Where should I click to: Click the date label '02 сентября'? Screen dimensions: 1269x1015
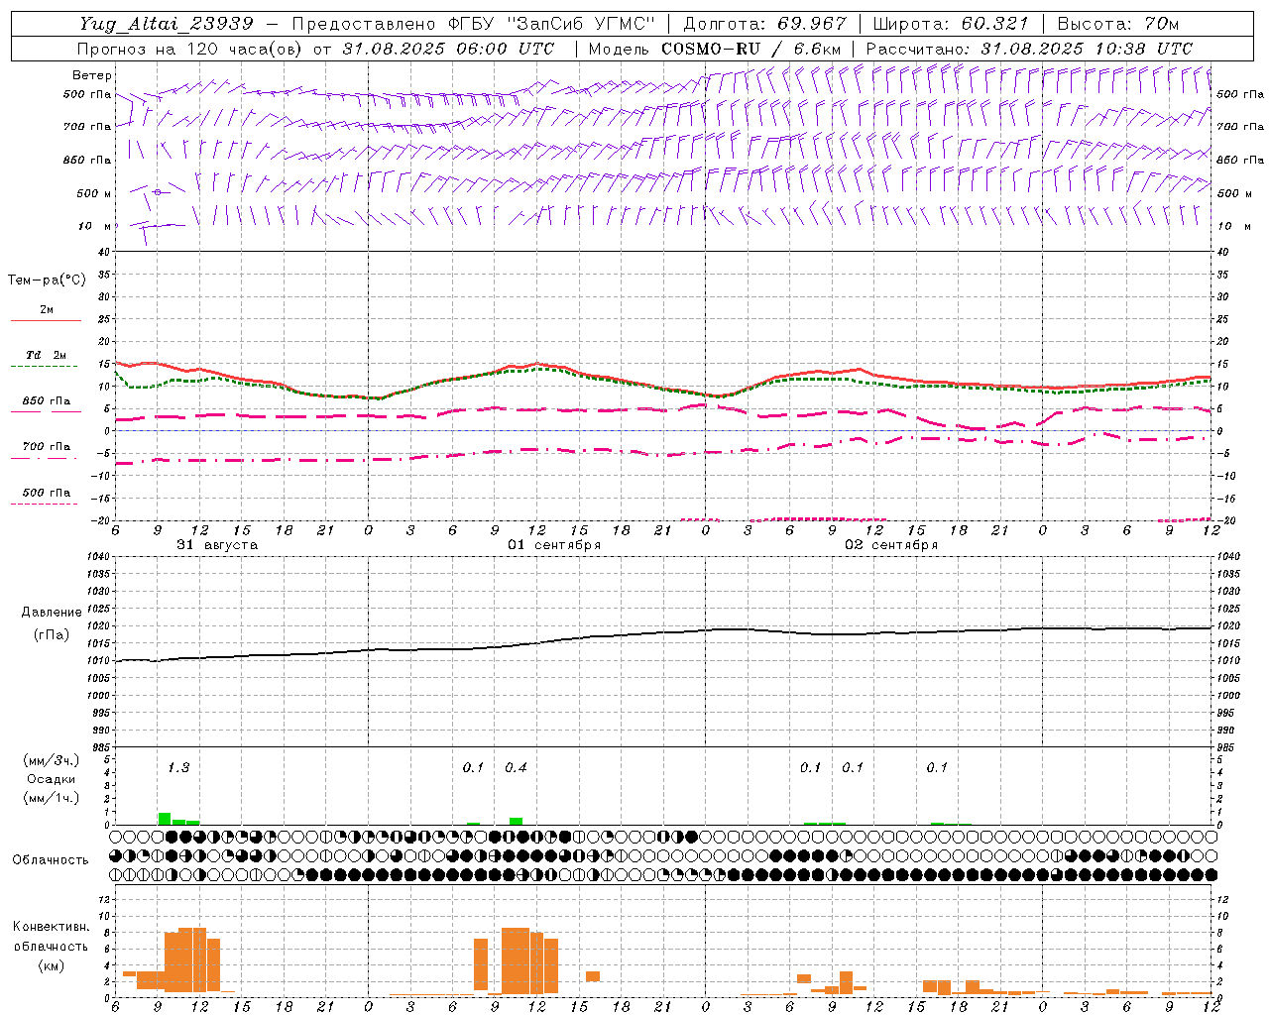click(891, 545)
